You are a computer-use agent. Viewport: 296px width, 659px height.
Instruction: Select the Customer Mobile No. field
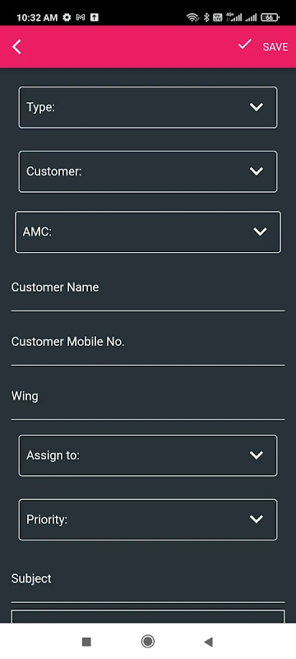tap(147, 347)
